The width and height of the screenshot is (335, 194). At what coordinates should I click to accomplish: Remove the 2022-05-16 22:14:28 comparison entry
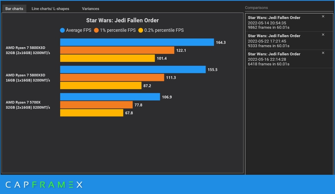[323, 53]
